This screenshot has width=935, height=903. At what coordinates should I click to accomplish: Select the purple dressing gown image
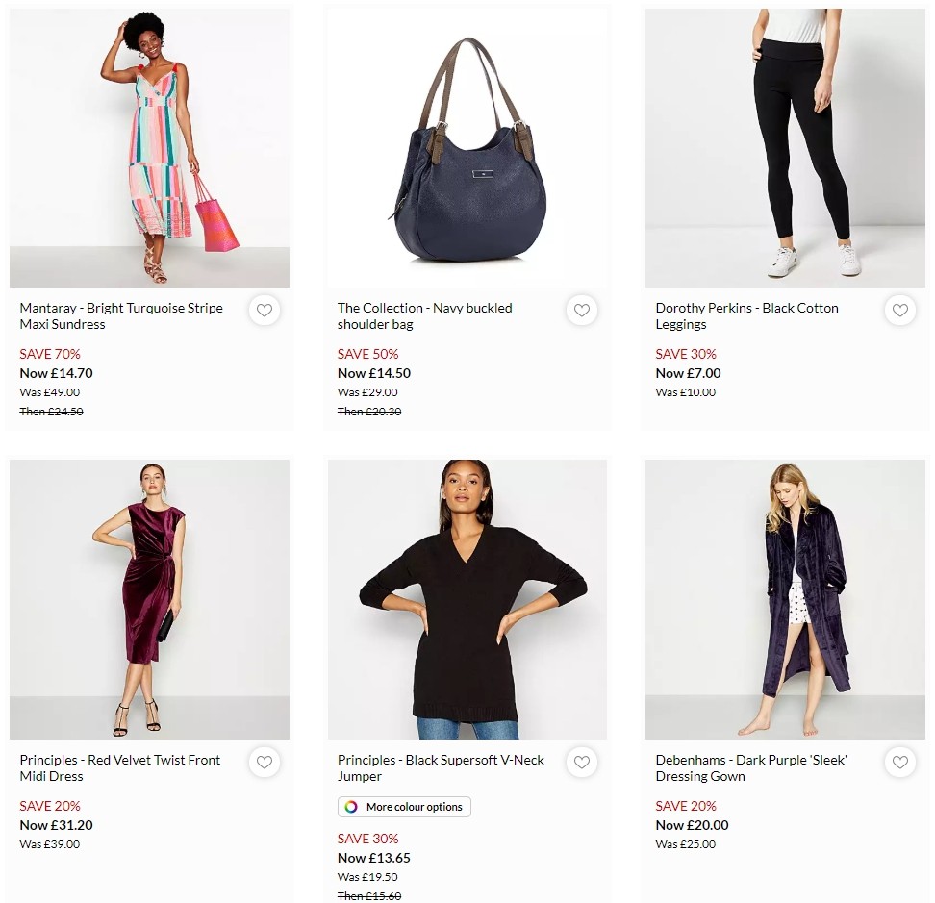click(x=785, y=599)
